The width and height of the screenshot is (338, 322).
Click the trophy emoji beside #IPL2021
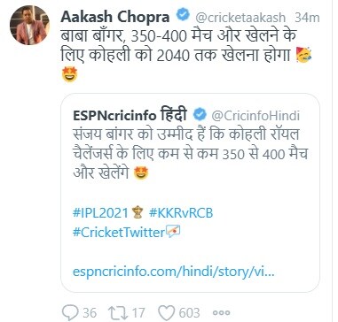click(138, 212)
